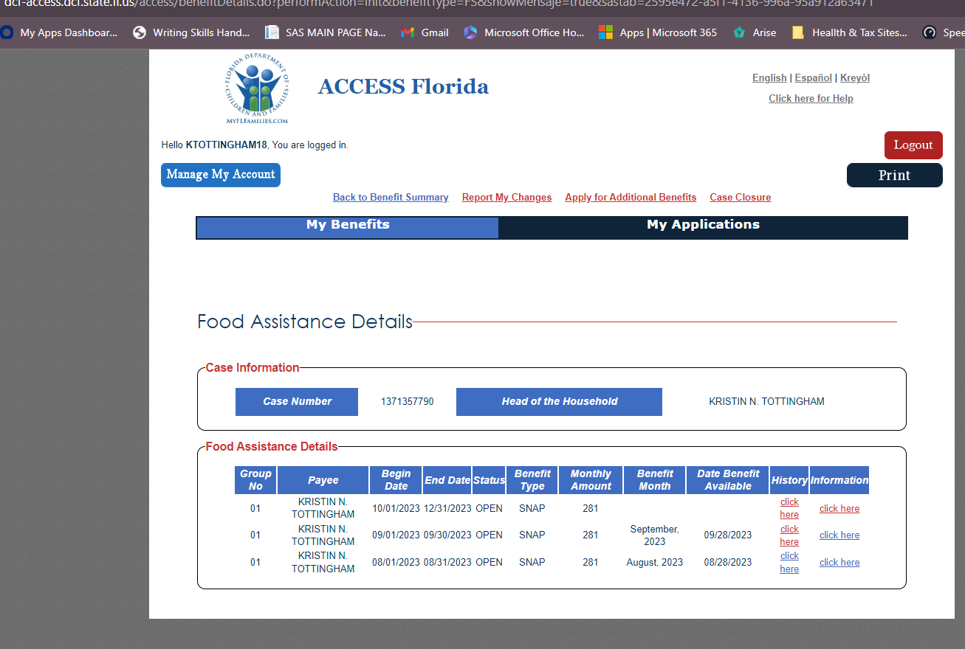Open the Writing Skills Handbook bookmark
Screen dimensions: 965x649
pos(191,32)
